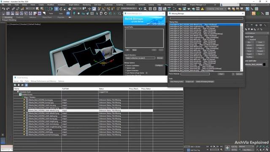Toggle AutoGrid checkbox in Object Type
This screenshot has width=270, height=152.
tap(248, 39)
